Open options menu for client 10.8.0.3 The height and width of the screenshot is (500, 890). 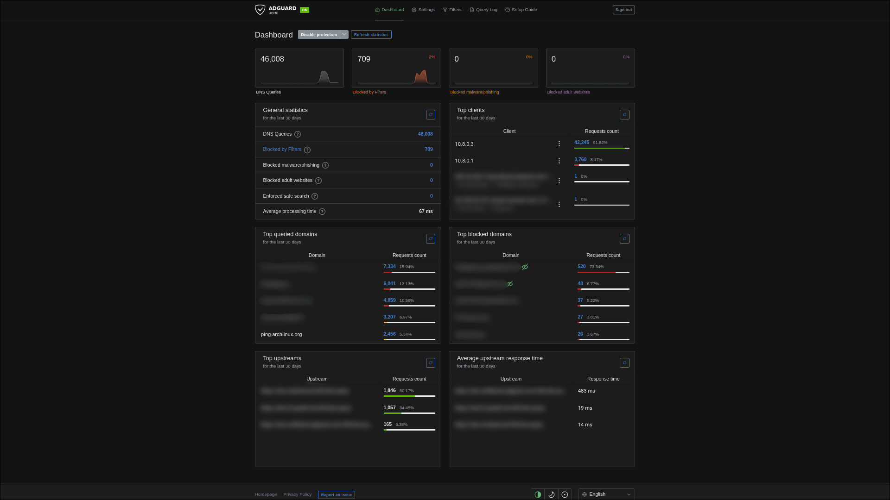point(559,144)
